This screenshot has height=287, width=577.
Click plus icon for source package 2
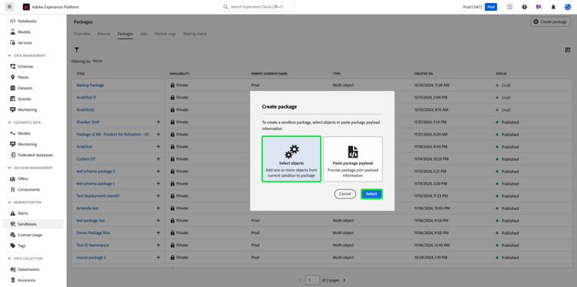(158, 257)
